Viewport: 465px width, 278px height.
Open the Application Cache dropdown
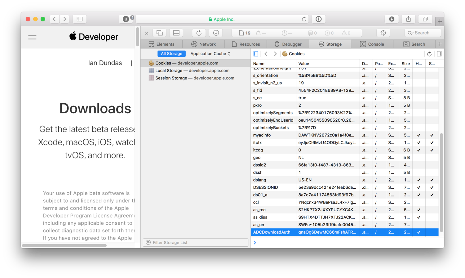[210, 53]
